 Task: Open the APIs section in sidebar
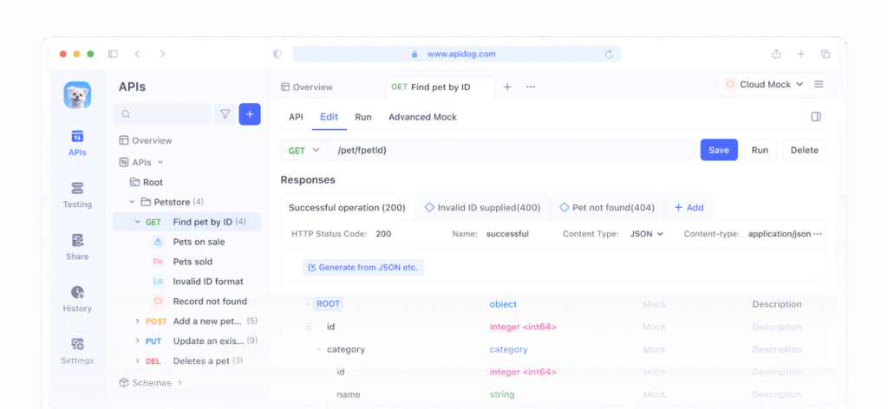click(77, 142)
